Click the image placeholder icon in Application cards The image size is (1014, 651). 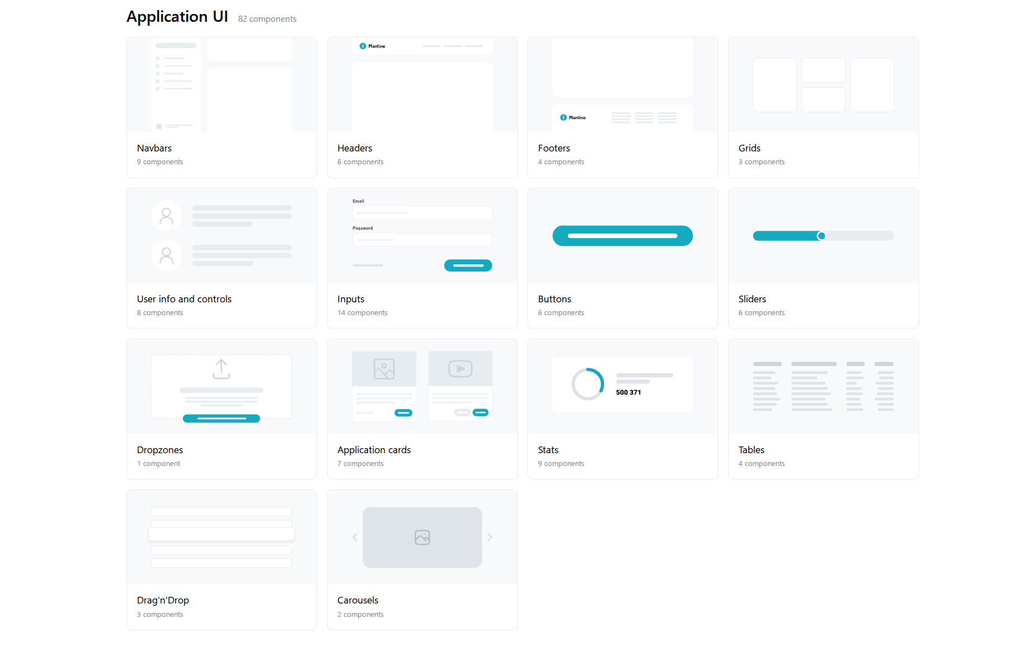(384, 369)
